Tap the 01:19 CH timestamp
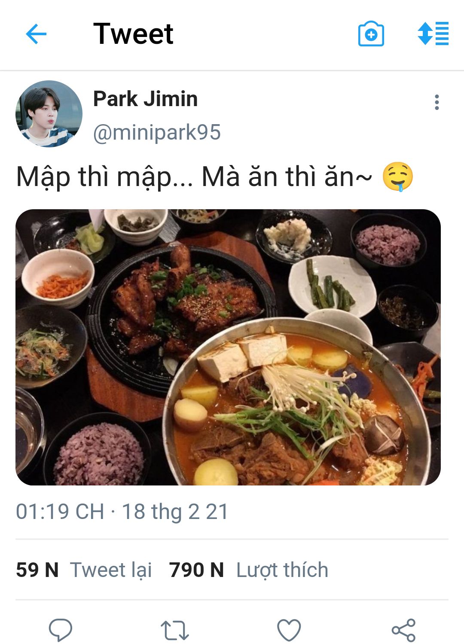The width and height of the screenshot is (464, 644). [60, 512]
